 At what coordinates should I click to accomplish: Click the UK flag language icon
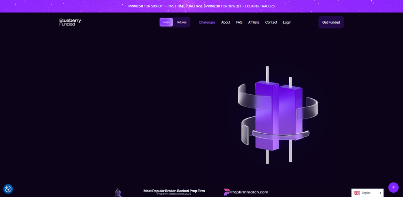click(357, 193)
